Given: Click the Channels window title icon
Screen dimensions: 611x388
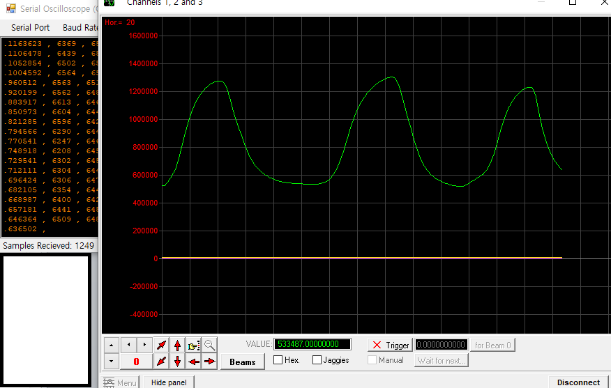Looking at the screenshot, I should tap(110, 3).
